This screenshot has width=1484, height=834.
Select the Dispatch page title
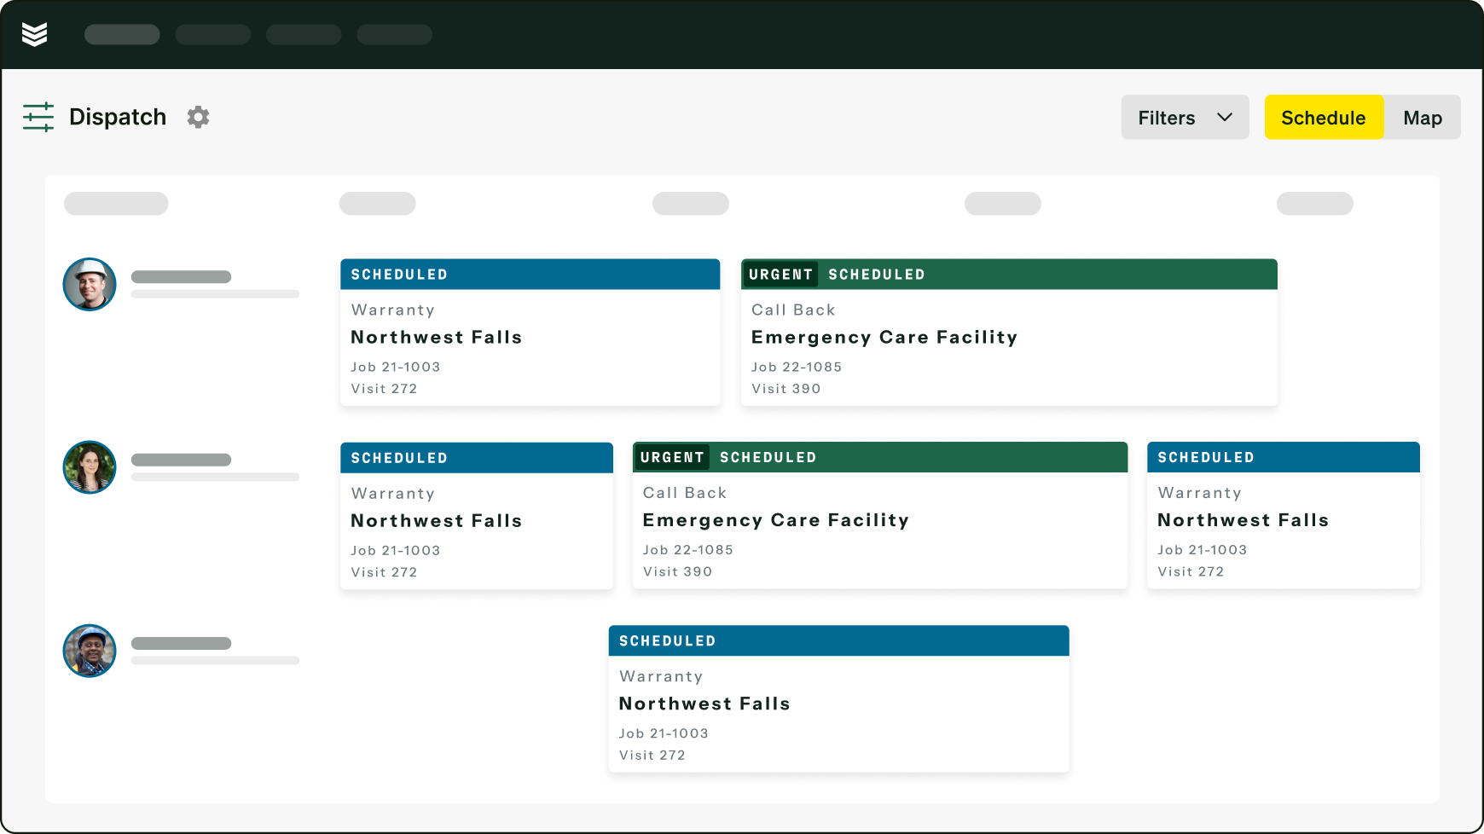coord(118,117)
